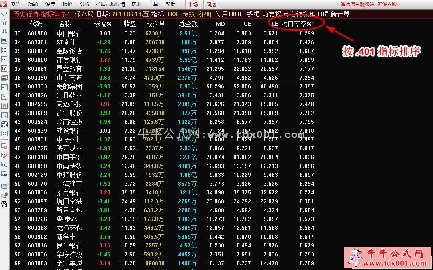Image resolution: width=433 pixels, height=270 pixels.
Task: Click the list icon with blue triangle
Action: click(x=4, y=164)
